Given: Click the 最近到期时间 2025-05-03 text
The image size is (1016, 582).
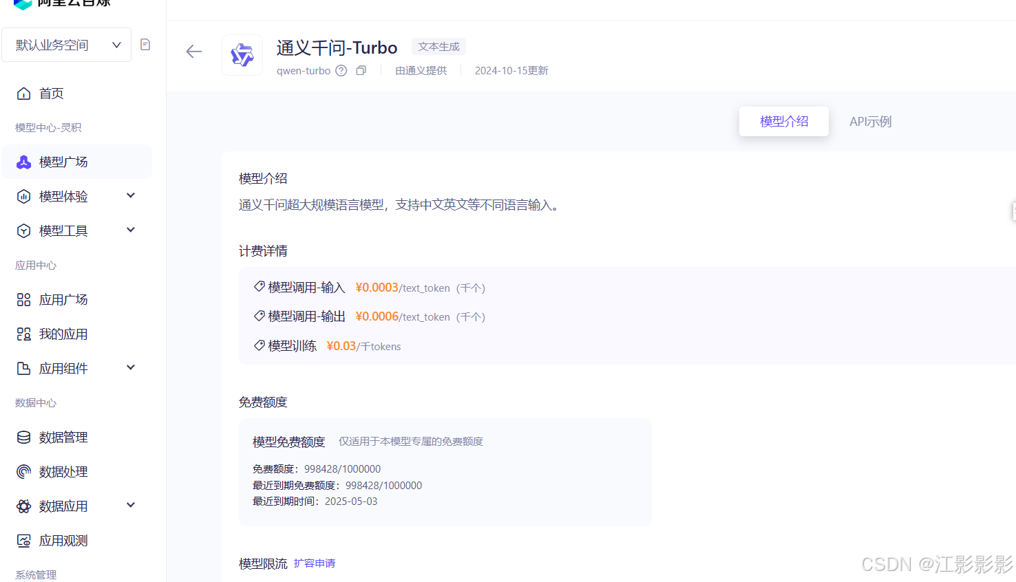Looking at the screenshot, I should click(315, 502).
